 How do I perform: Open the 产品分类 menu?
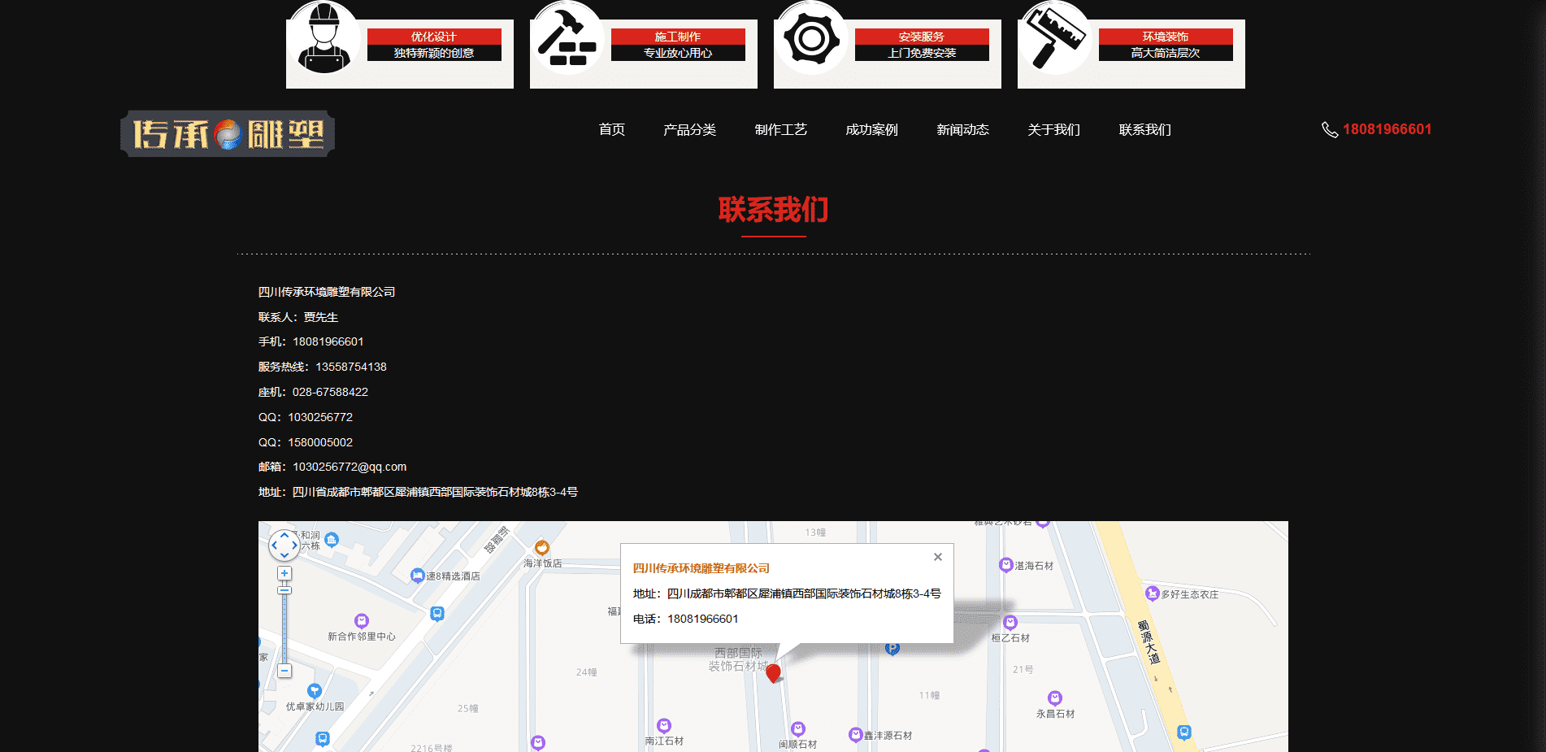tap(689, 130)
